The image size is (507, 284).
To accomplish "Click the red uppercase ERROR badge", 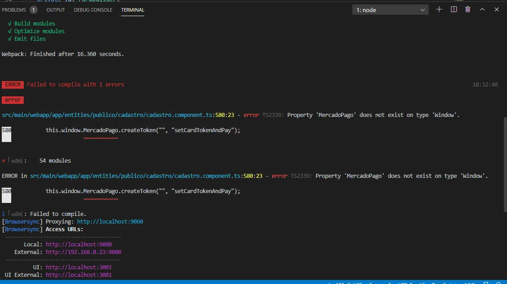I will [x=13, y=85].
